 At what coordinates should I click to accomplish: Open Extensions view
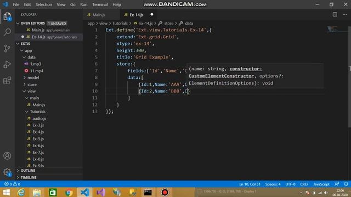pyautogui.click(x=7, y=80)
